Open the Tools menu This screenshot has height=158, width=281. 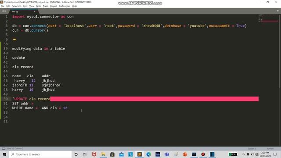[46, 6]
